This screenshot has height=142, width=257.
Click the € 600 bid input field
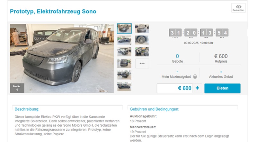tap(175, 88)
